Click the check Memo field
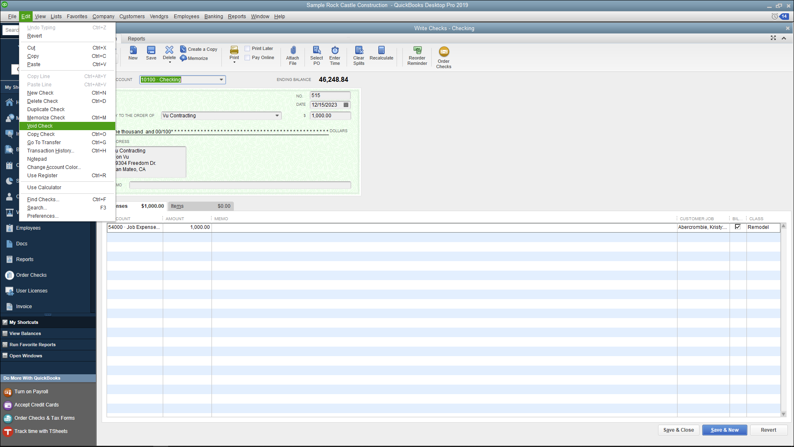Screen dimensions: 794x447 pyautogui.click(x=240, y=185)
